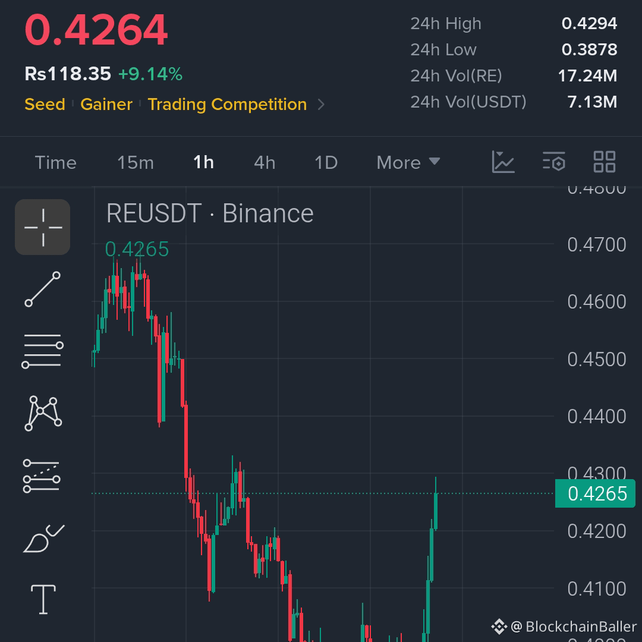
Task: Select the XABCD pattern tool
Action: (43, 413)
